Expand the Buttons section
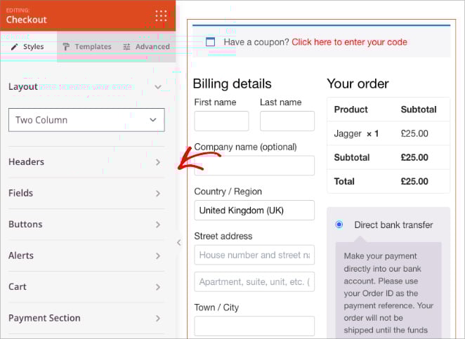The height and width of the screenshot is (339, 465). [86, 225]
